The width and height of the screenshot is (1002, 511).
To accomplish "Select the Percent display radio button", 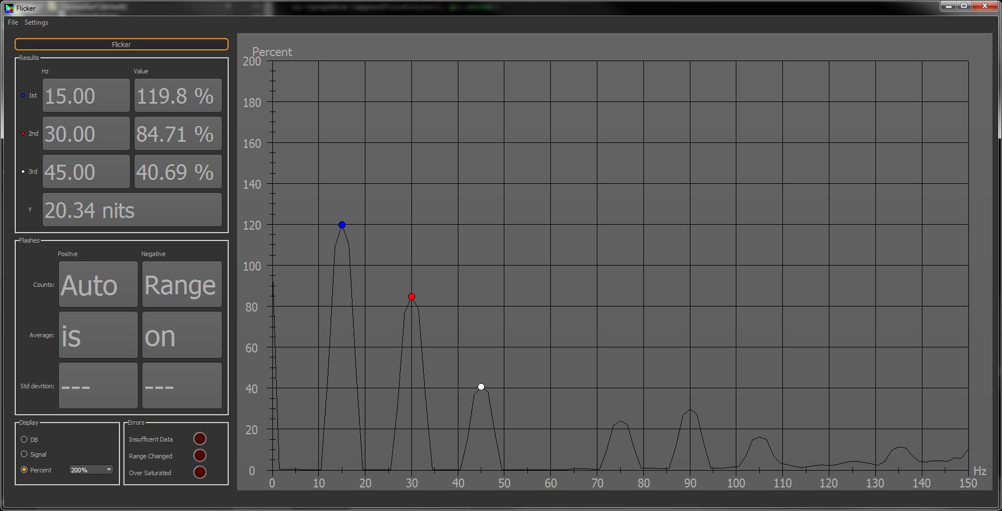I will click(x=24, y=470).
